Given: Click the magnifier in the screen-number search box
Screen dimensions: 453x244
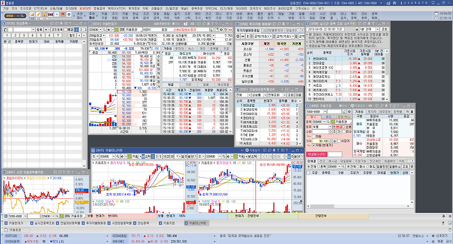Looking at the screenshot, I should tap(22, 16).
